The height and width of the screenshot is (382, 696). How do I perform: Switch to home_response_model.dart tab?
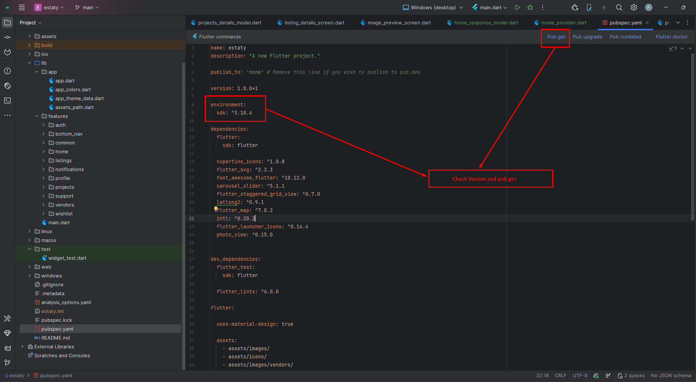point(482,23)
